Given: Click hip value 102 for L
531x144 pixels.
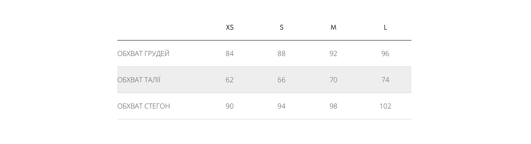Looking at the screenshot, I should pos(385,106).
